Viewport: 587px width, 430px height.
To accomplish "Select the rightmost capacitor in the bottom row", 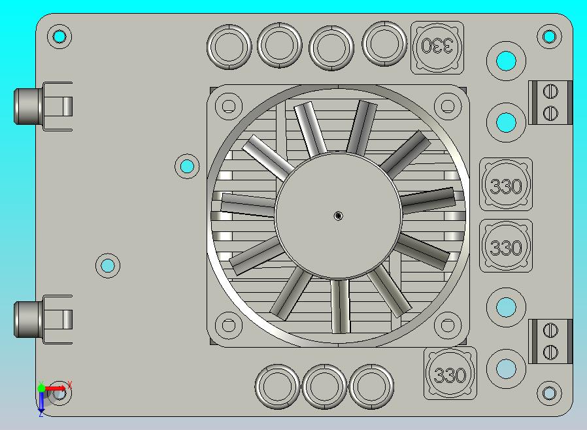I will point(371,387).
